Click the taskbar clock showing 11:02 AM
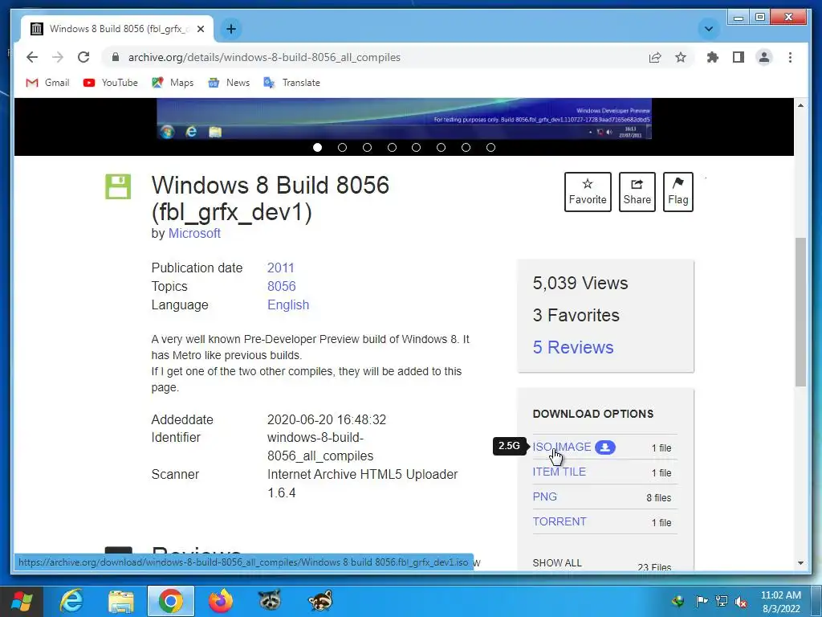 click(780, 601)
